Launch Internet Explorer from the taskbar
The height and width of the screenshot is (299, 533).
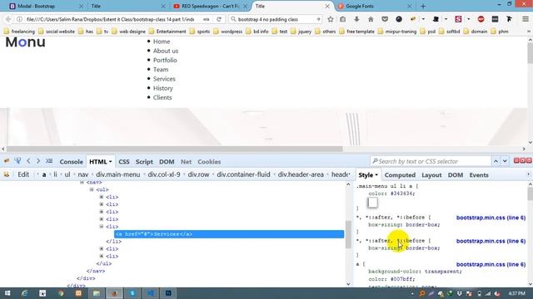point(24,293)
